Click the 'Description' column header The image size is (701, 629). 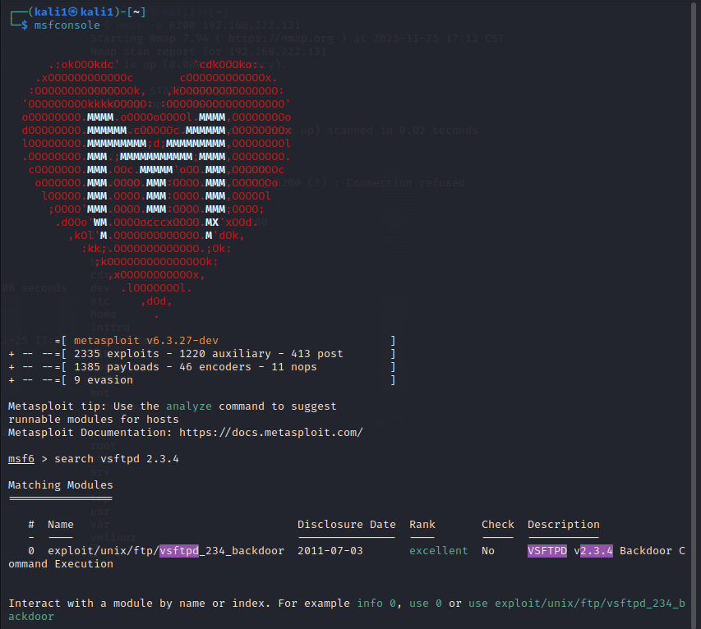563,525
